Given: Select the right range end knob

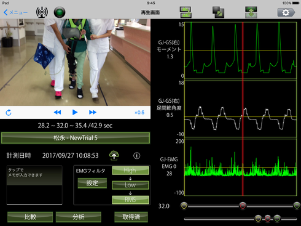Looking at the screenshot, I should (x=297, y=206).
